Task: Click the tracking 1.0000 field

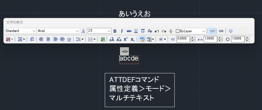Action: pyautogui.click(x=210, y=39)
